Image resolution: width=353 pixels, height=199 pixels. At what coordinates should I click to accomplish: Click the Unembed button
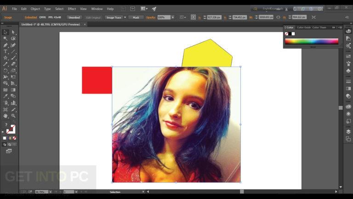[x=74, y=18]
